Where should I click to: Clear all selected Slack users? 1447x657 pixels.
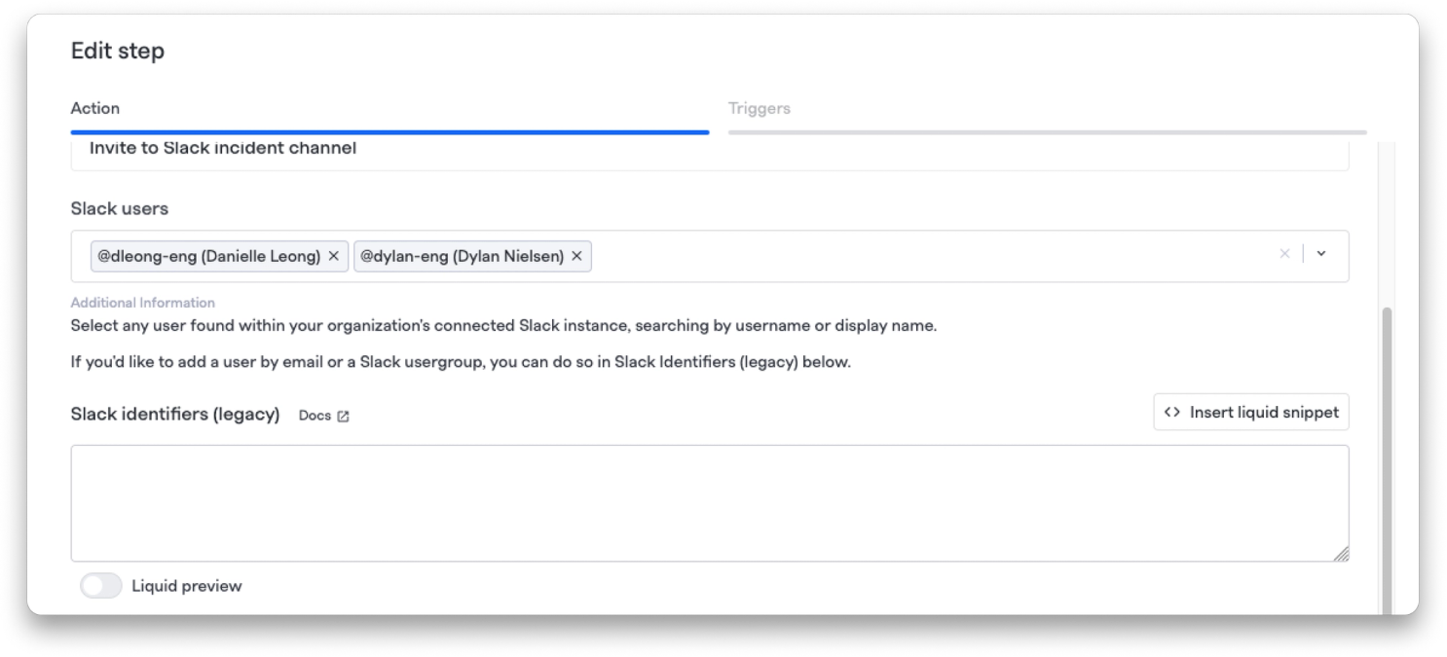click(1284, 254)
